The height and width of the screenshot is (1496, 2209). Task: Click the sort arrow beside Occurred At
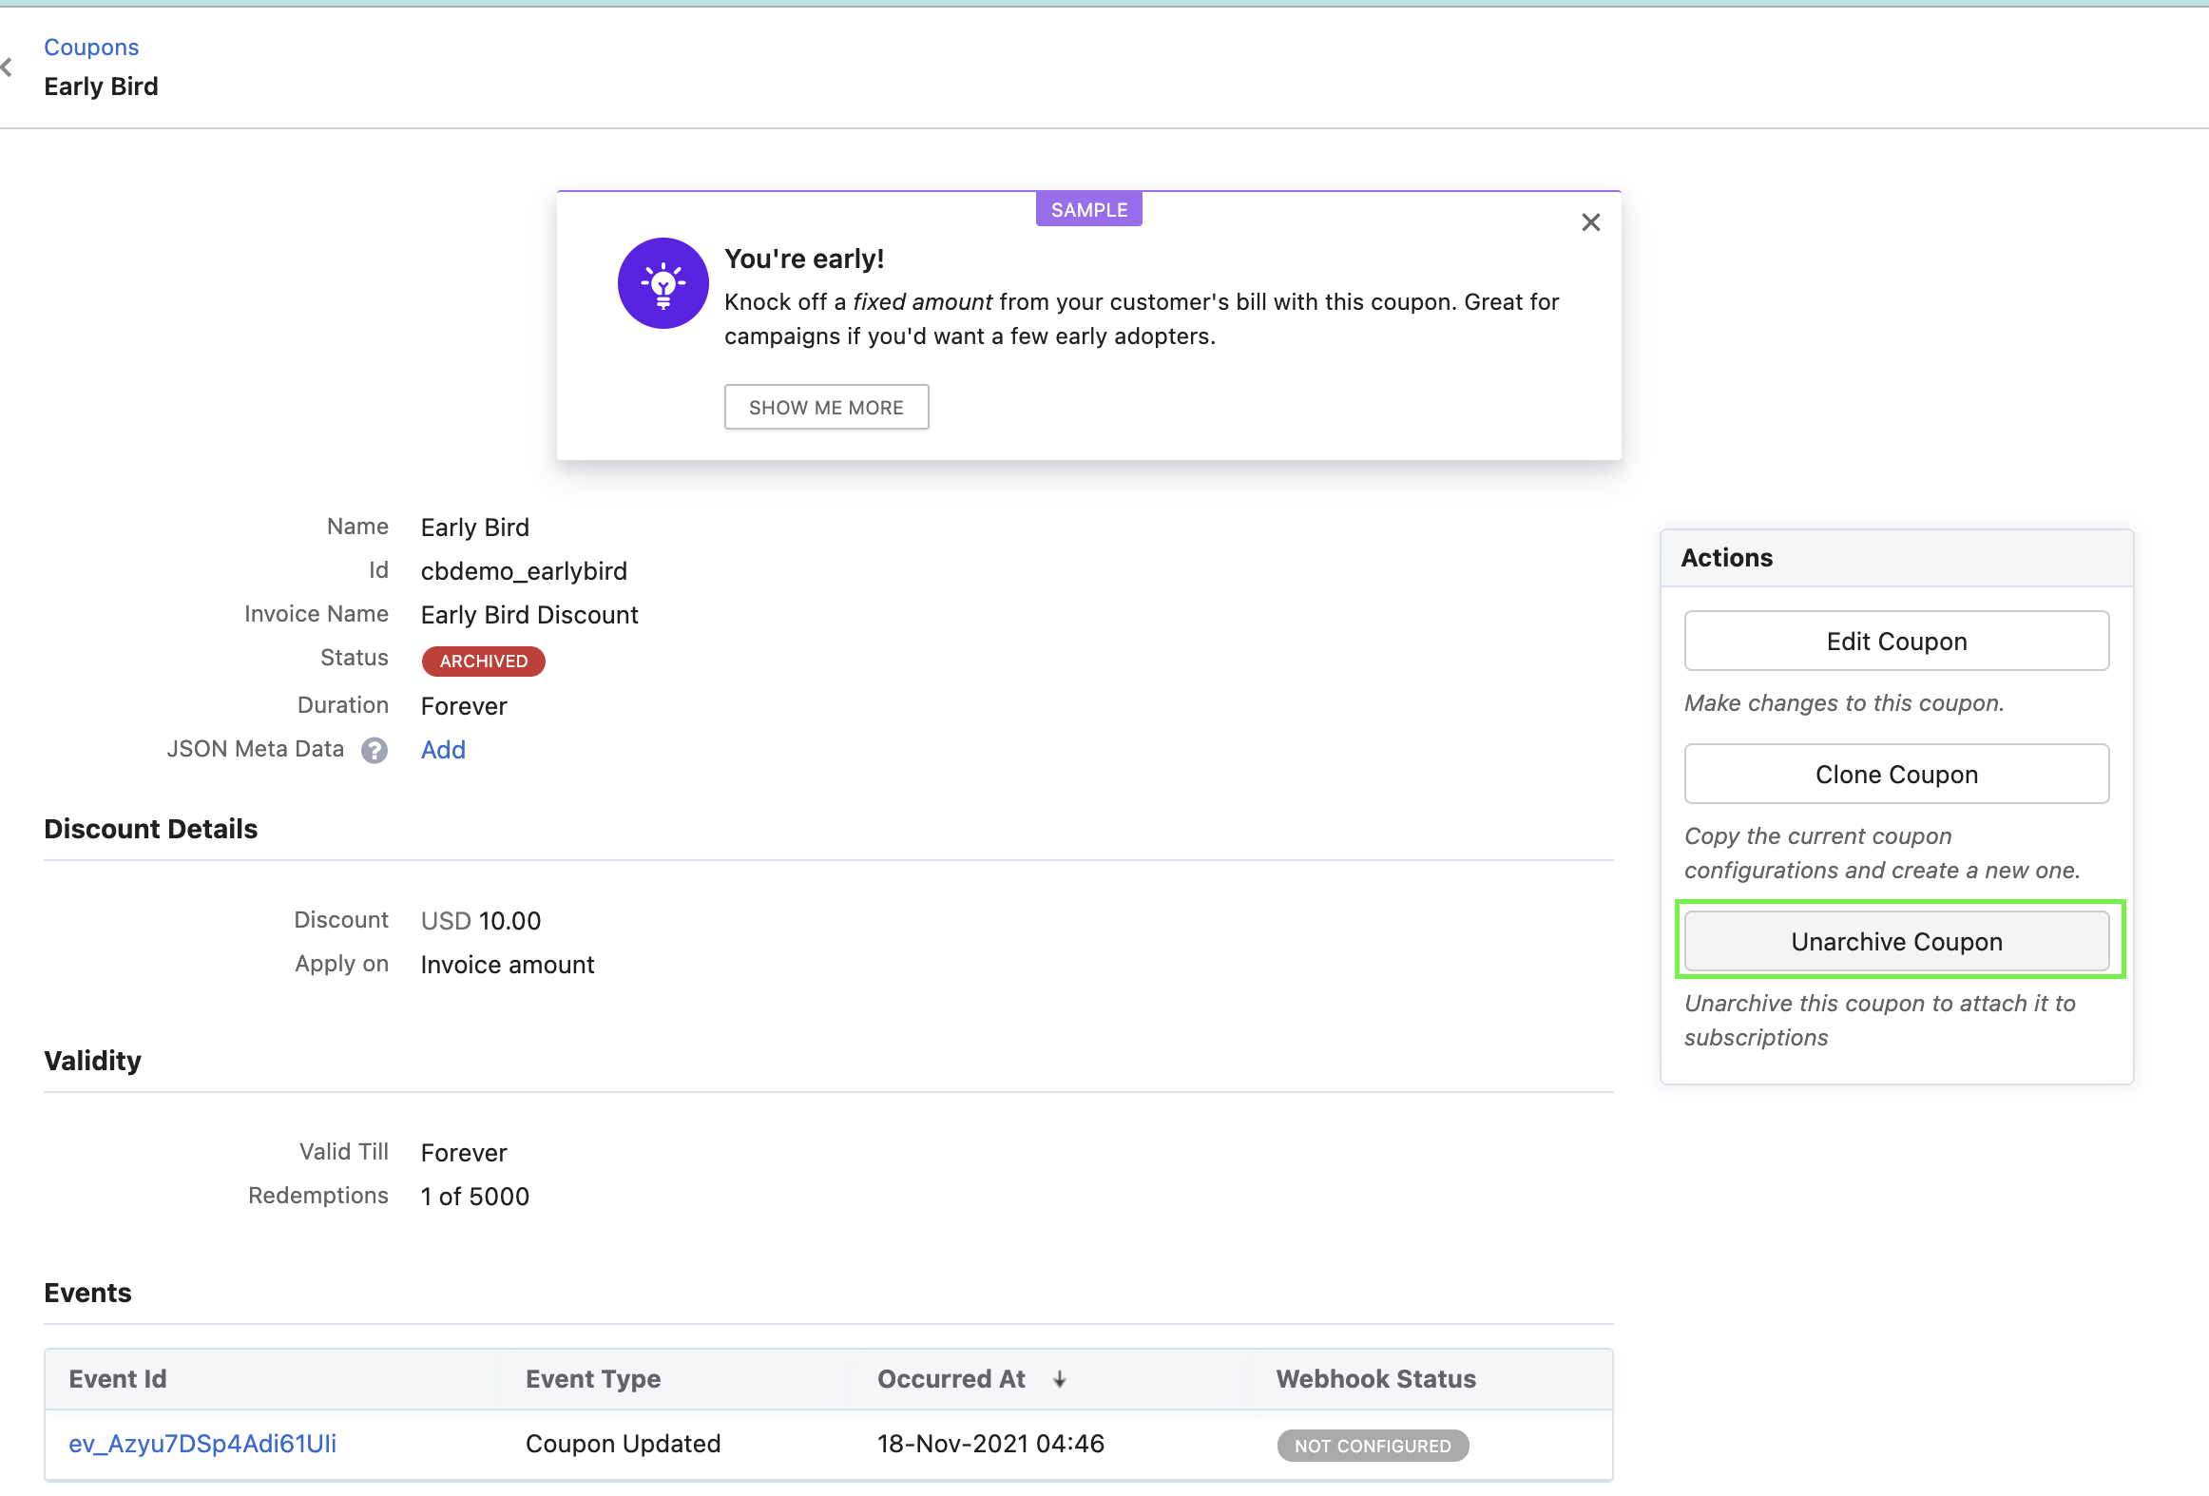click(x=1060, y=1379)
